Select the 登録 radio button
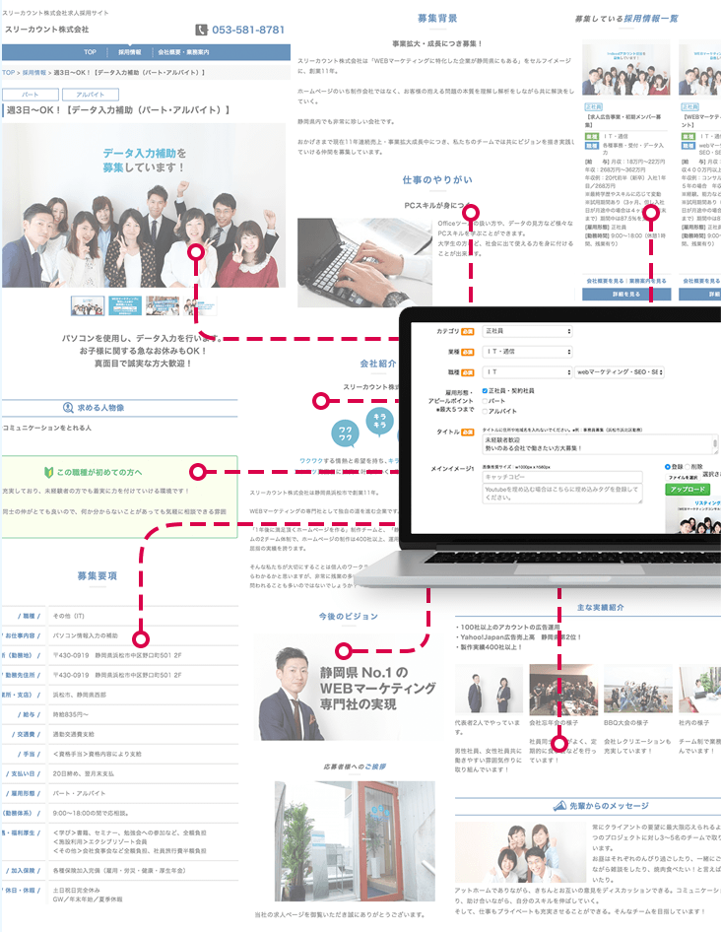This screenshot has height=932, width=721. click(x=668, y=467)
